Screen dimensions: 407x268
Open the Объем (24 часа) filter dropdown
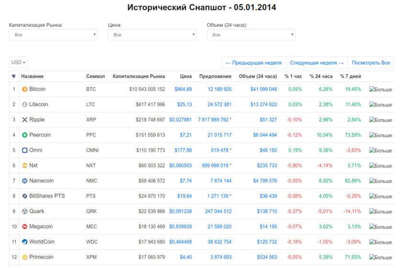point(251,35)
